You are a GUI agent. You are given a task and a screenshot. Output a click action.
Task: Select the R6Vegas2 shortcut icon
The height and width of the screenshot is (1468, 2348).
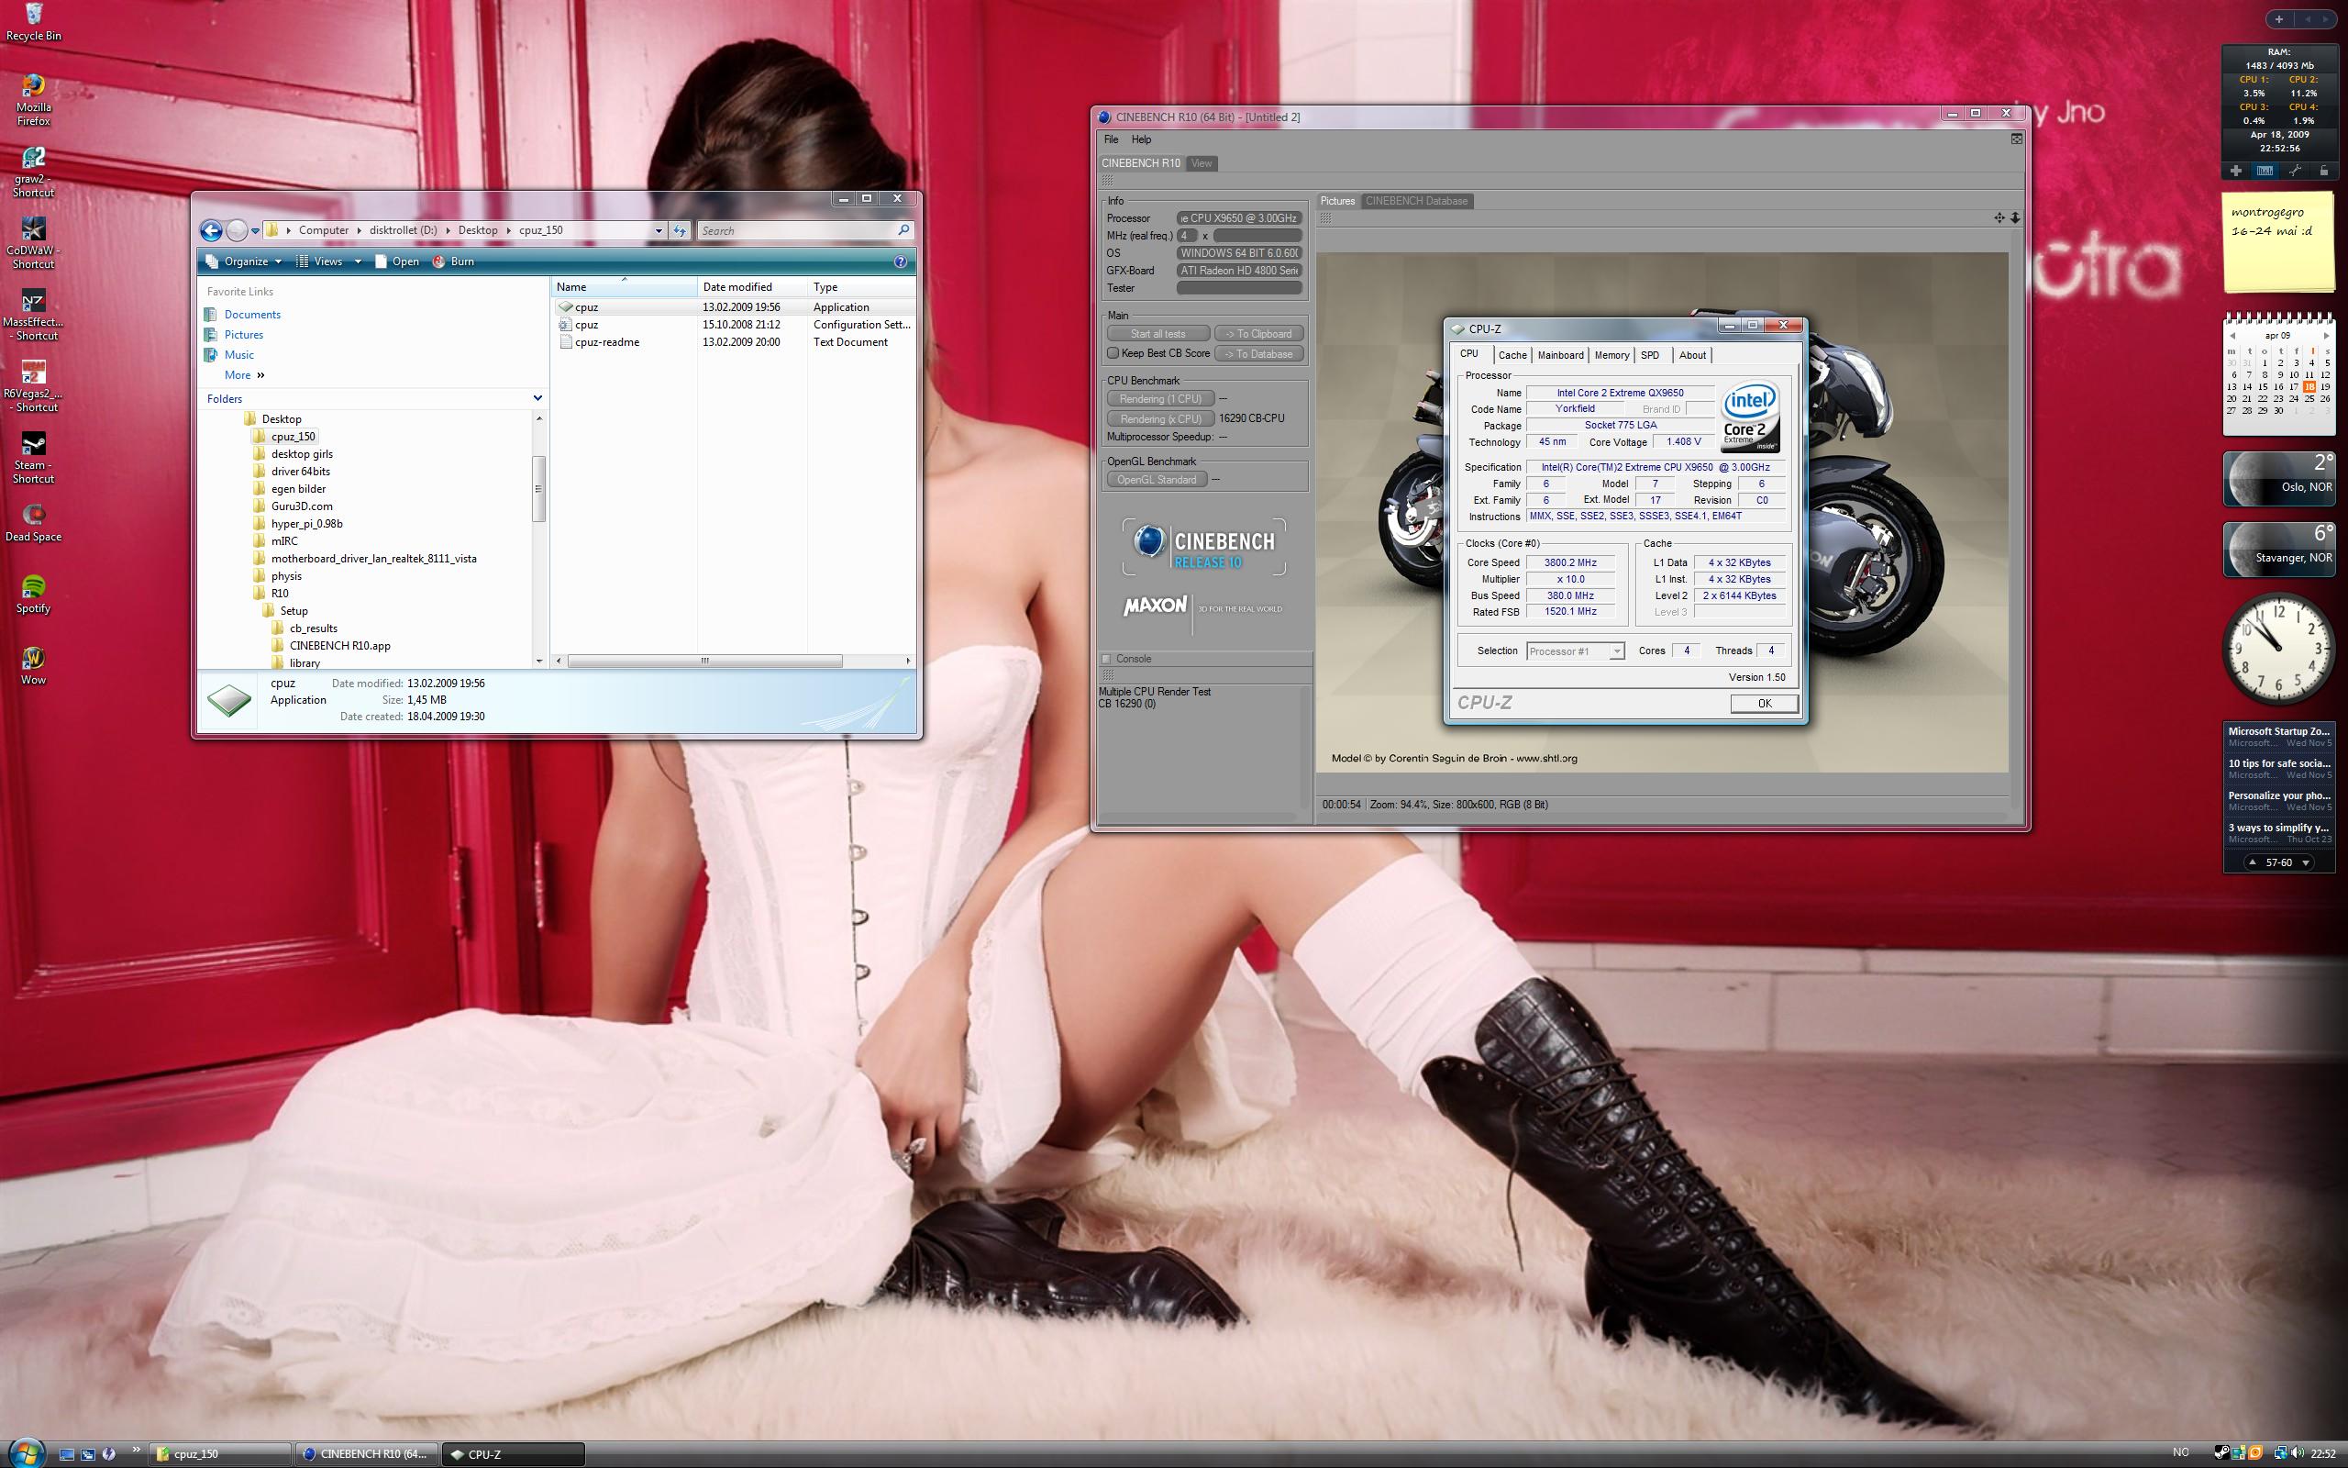(33, 386)
